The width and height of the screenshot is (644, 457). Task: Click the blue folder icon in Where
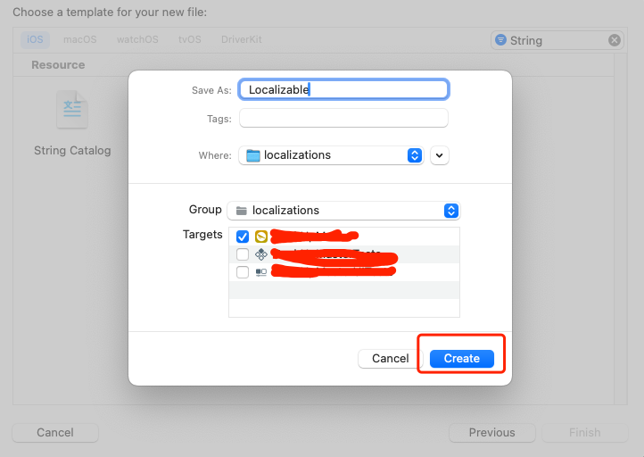(x=253, y=155)
